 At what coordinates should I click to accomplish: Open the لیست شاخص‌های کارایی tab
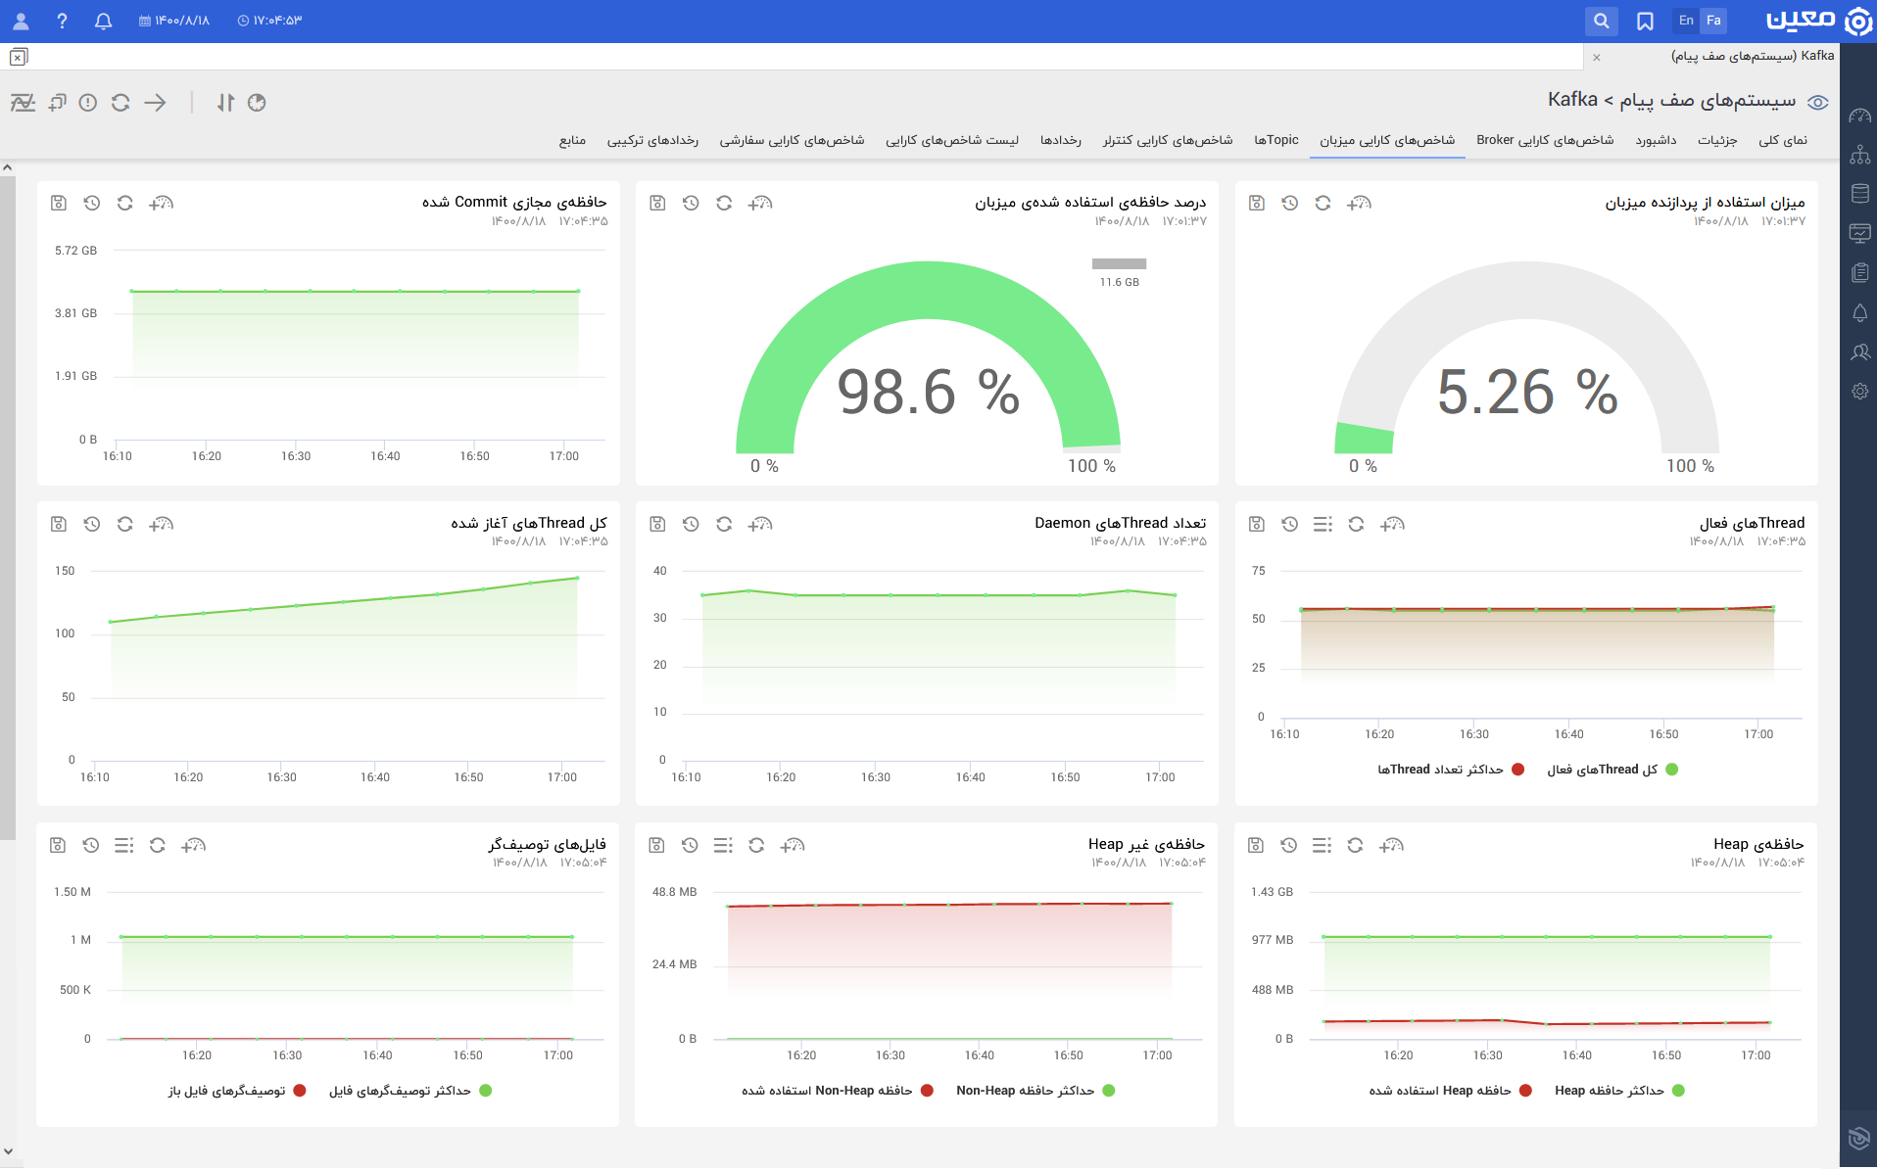pos(952,140)
